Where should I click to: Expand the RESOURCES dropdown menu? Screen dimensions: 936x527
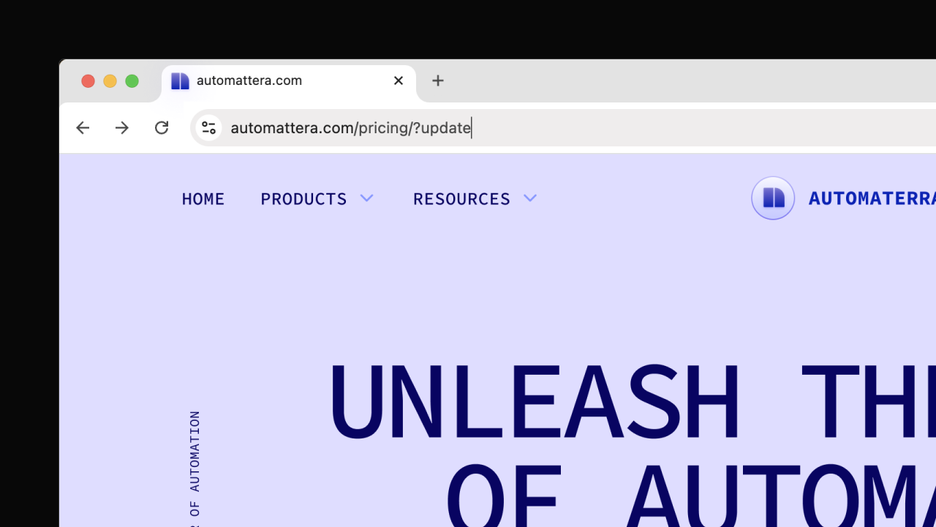pos(461,198)
